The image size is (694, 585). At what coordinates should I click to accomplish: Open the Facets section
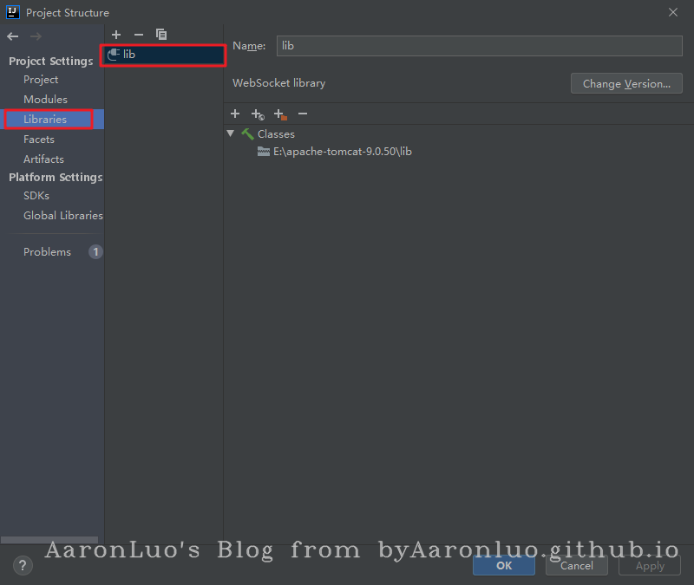coord(39,140)
